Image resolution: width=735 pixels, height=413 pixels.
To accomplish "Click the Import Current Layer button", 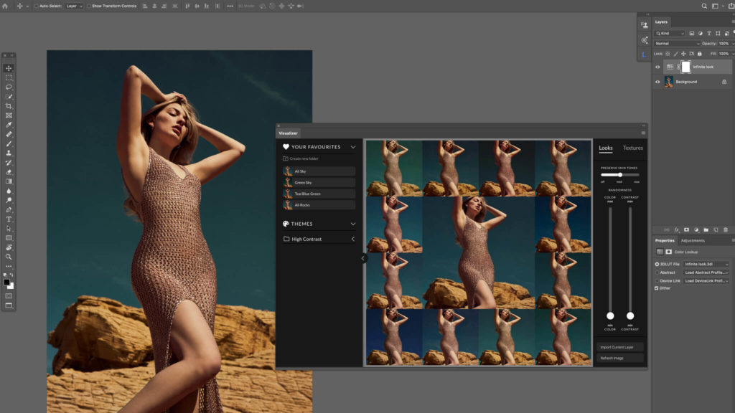I will click(x=621, y=347).
